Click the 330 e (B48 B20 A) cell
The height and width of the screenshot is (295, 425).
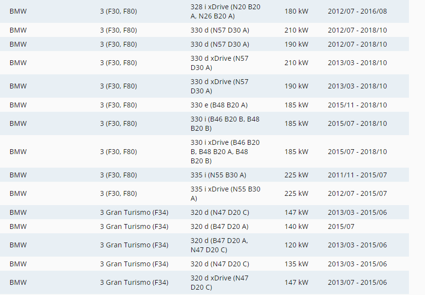219,105
